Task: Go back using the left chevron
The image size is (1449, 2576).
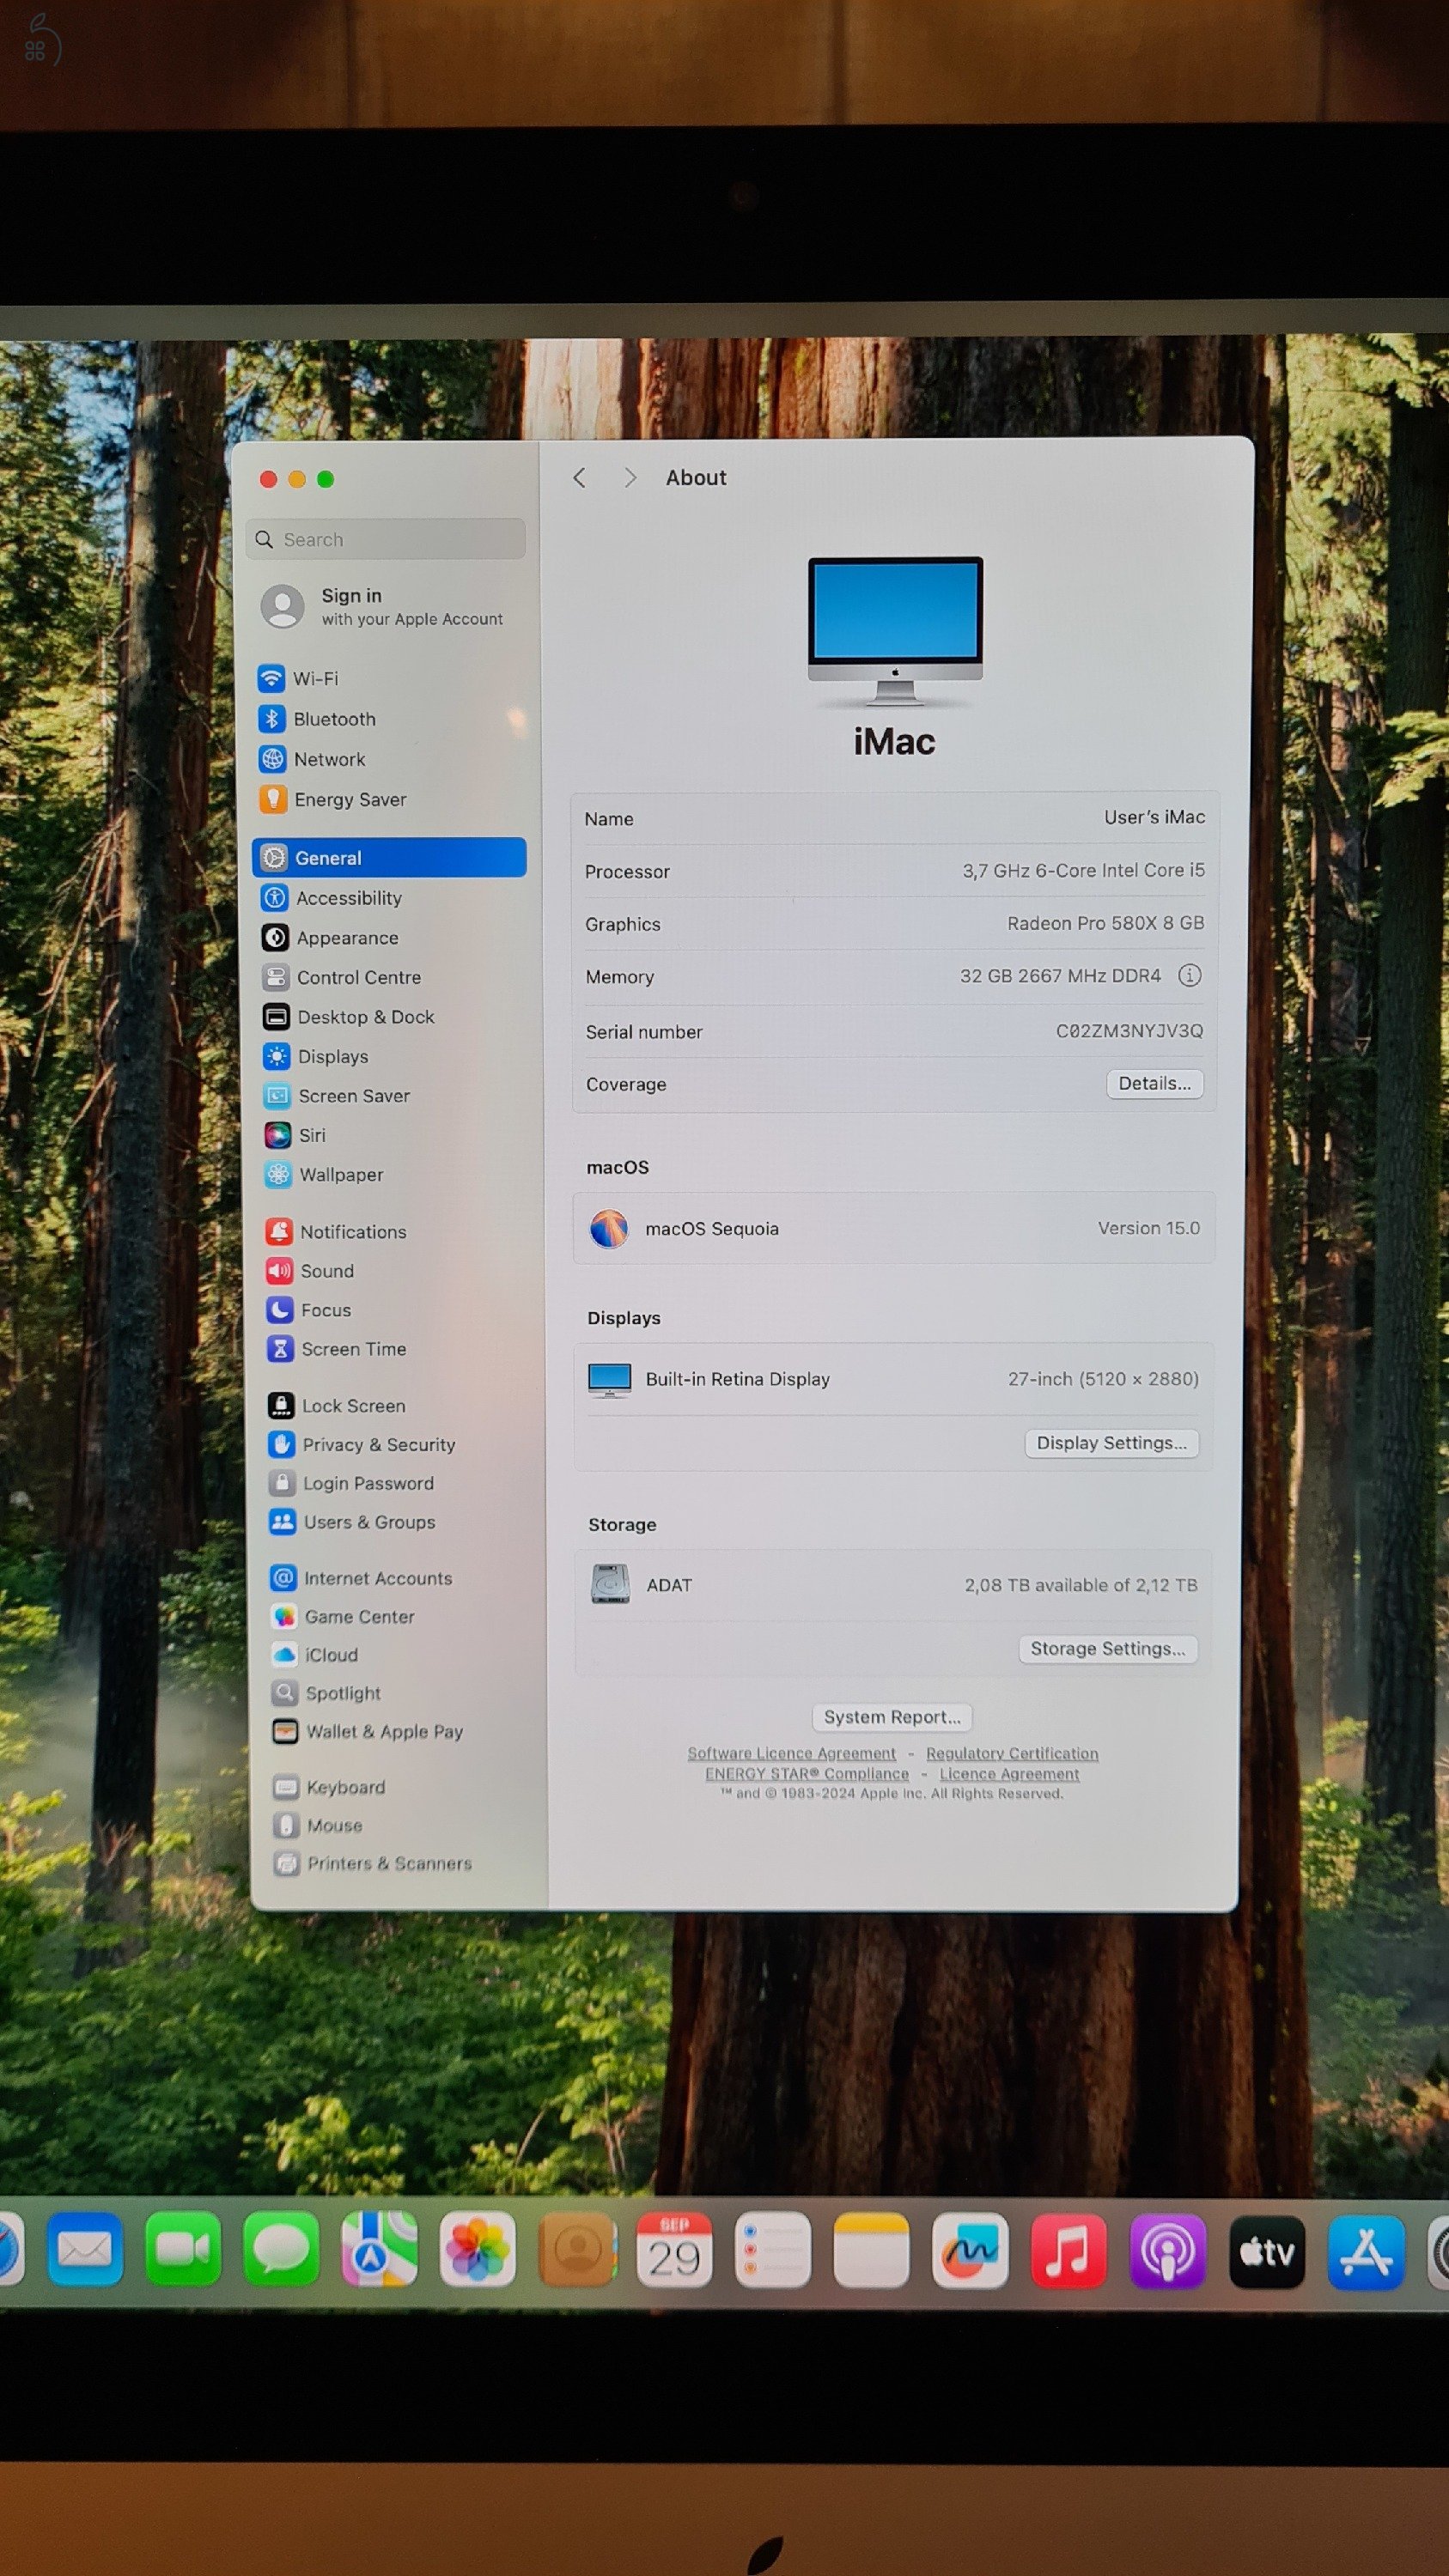Action: 579,478
